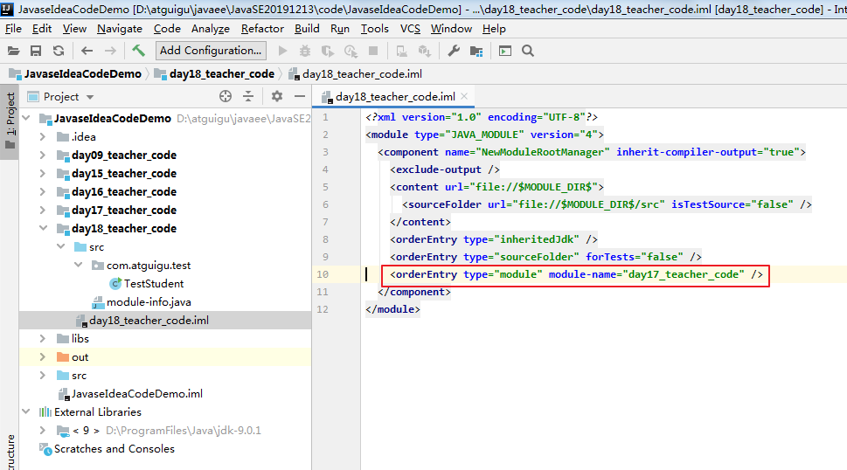Click the Save All toolbar icon
The width and height of the screenshot is (847, 470).
click(x=36, y=51)
